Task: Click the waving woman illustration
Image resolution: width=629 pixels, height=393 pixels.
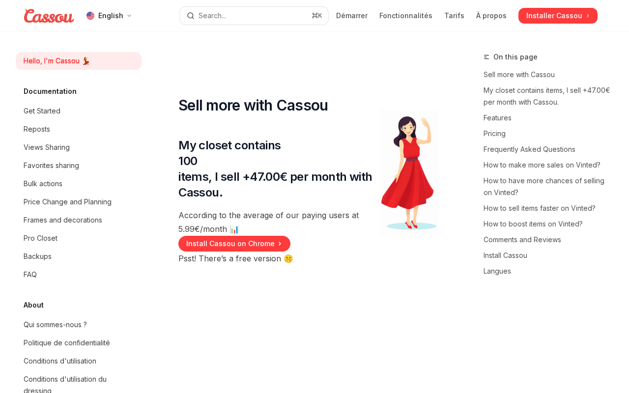Action: click(409, 173)
